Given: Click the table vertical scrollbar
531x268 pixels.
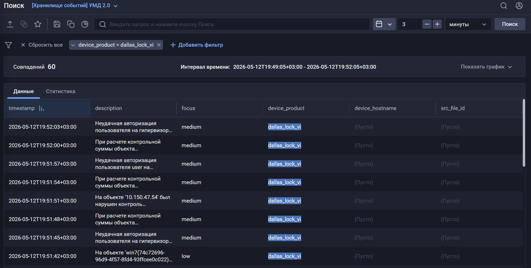Looking at the screenshot, I should tap(524, 133).
